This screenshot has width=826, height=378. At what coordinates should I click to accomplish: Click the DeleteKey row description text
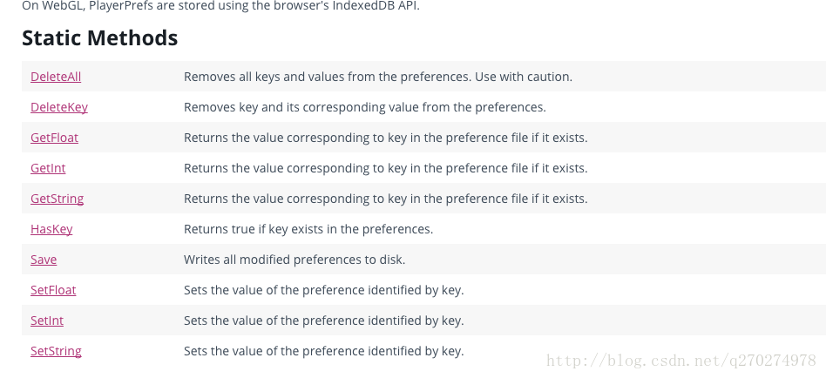coord(364,107)
